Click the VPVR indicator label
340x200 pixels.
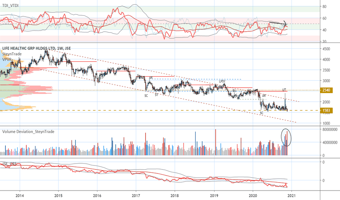pos(7,59)
